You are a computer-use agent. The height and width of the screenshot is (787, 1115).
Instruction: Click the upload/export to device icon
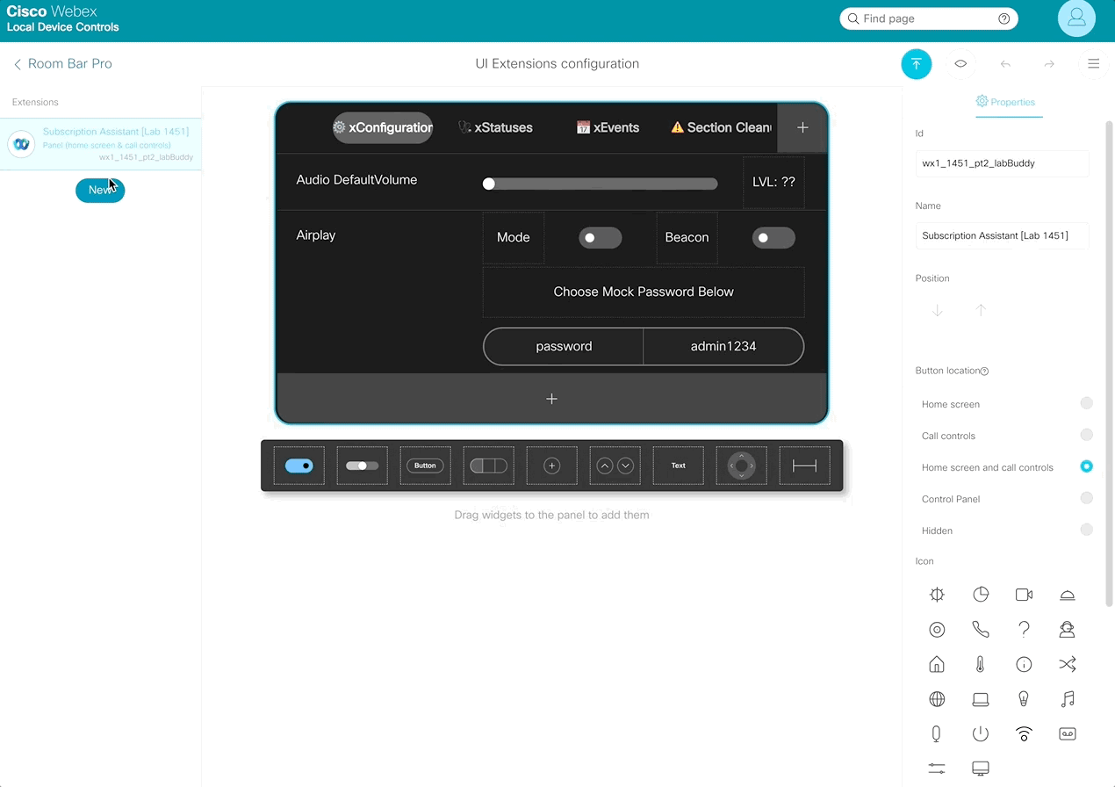coord(916,64)
